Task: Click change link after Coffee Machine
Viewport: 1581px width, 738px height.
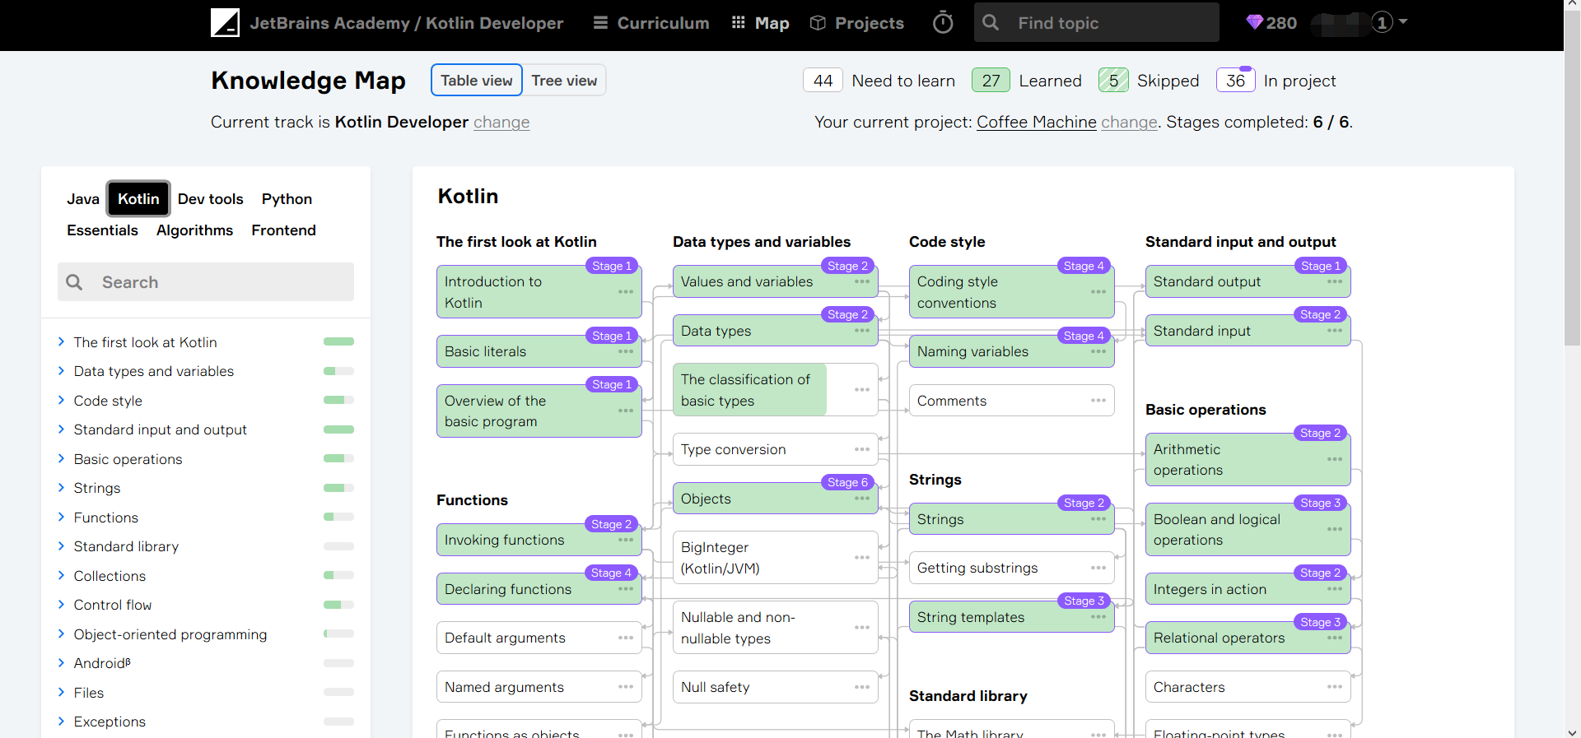Action: [1129, 122]
